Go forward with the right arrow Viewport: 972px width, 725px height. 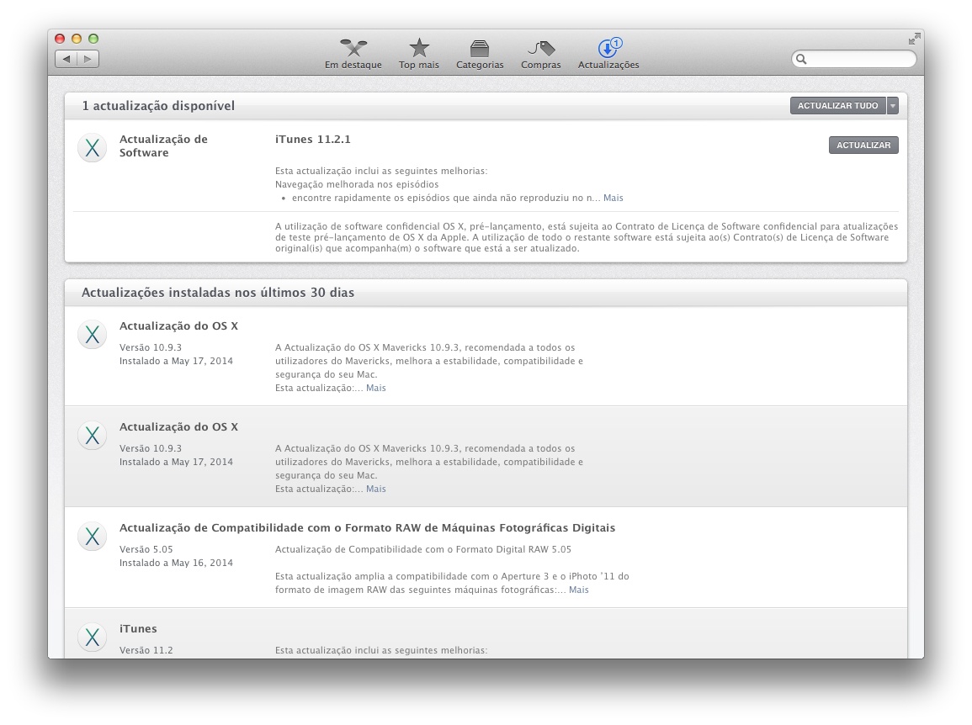point(88,59)
